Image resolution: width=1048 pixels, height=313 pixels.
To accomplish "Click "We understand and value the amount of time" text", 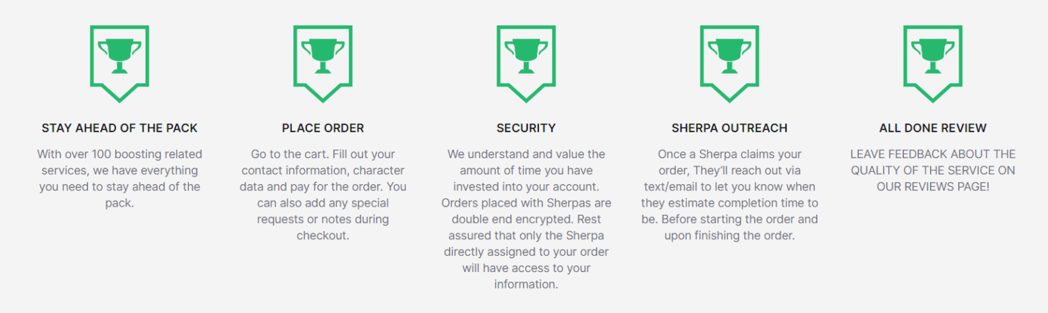I will pyautogui.click(x=526, y=162).
